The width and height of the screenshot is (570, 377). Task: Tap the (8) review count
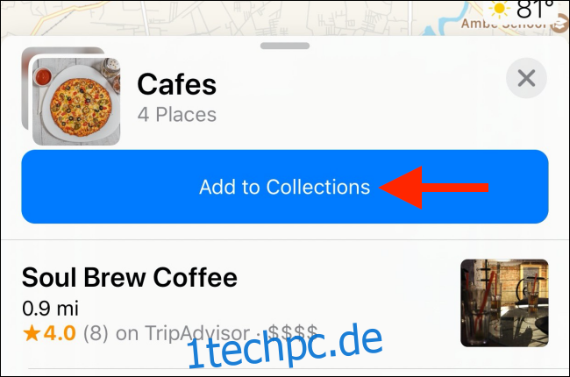tap(96, 333)
